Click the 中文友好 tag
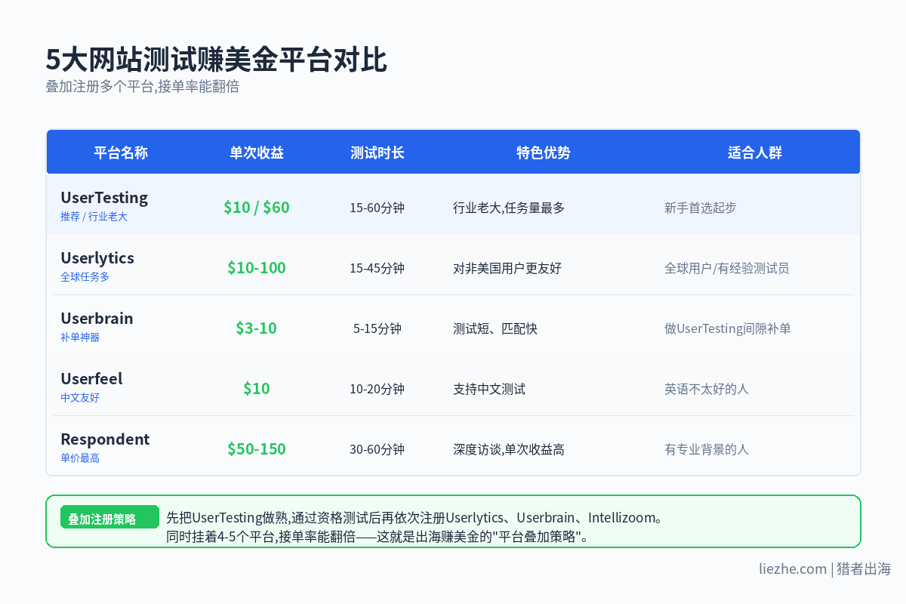This screenshot has width=906, height=604. pyautogui.click(x=80, y=398)
